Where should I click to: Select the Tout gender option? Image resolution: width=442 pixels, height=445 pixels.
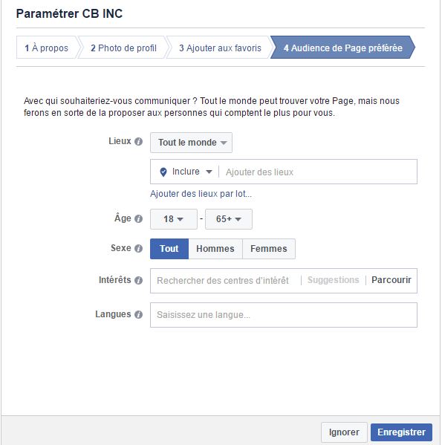click(169, 249)
